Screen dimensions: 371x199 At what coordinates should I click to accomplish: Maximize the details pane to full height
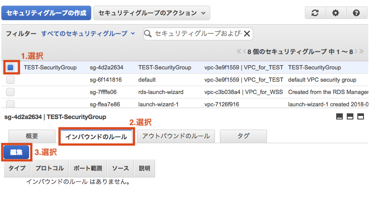tap(360, 116)
